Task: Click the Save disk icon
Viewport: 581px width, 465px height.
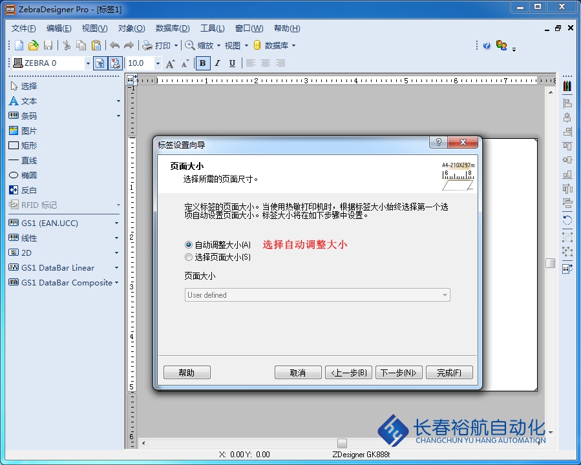Action: [x=48, y=46]
